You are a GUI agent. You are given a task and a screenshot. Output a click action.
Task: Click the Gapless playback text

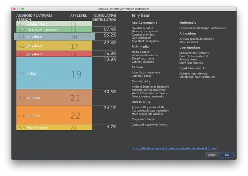[x=143, y=62]
